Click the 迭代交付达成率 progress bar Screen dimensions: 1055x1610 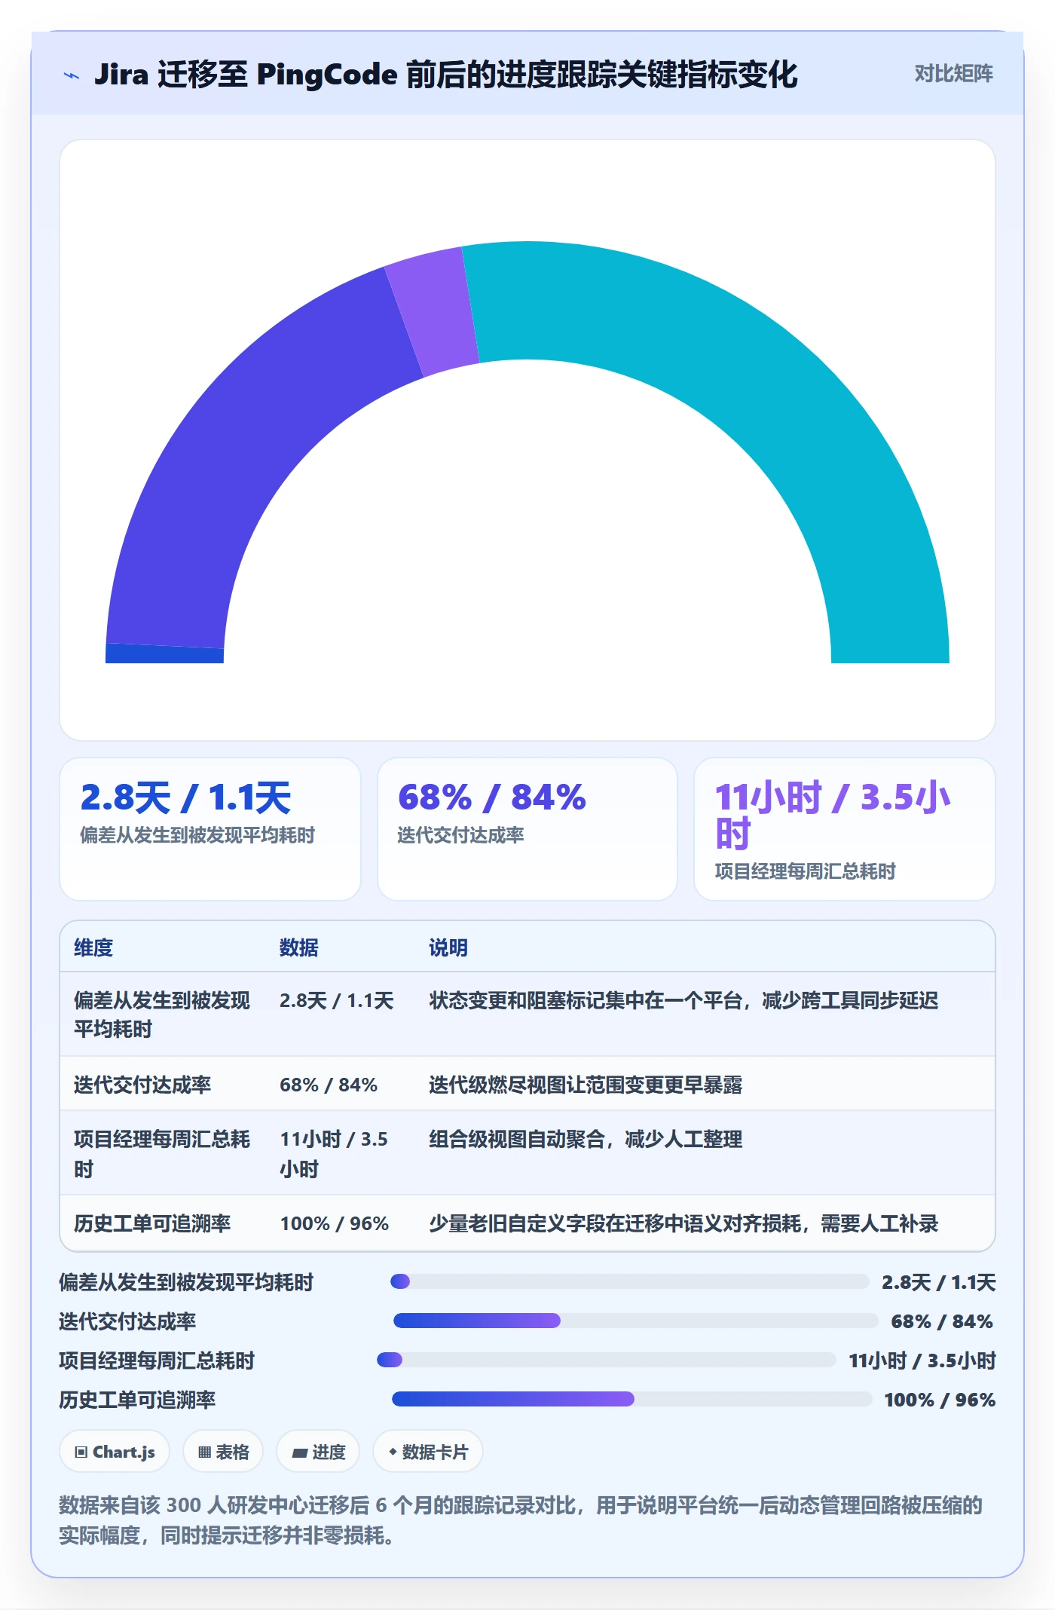point(635,1321)
